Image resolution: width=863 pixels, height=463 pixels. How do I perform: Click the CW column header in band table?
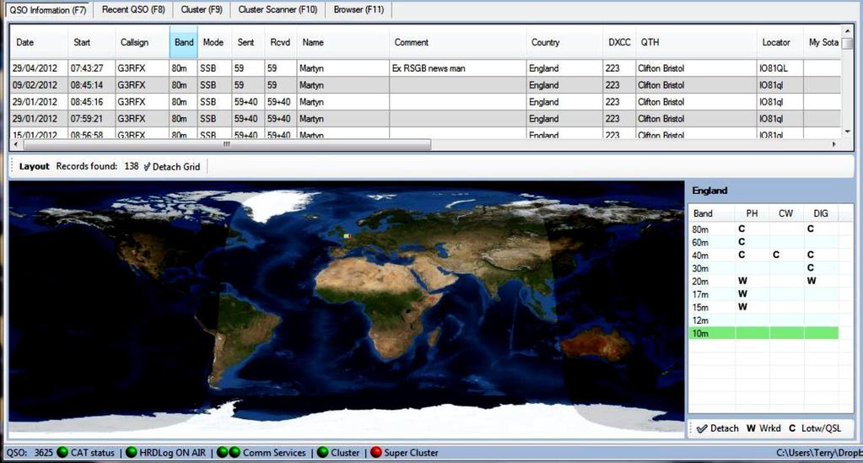pos(786,213)
